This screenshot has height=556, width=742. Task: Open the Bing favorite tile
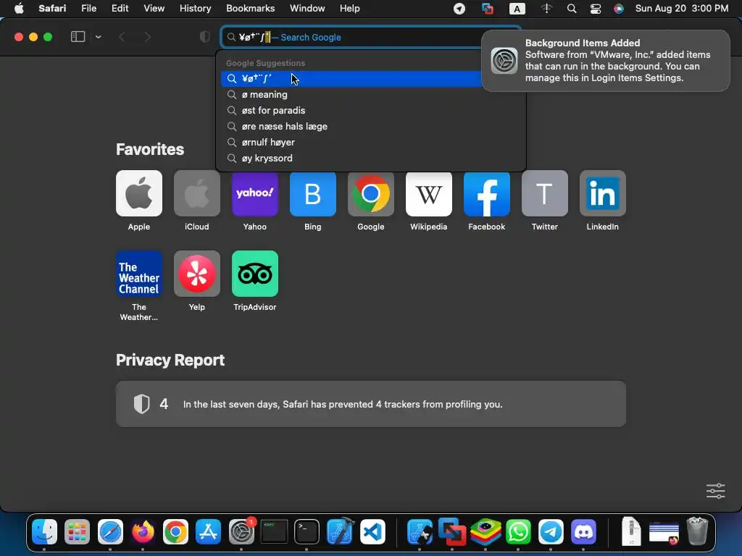click(x=313, y=193)
